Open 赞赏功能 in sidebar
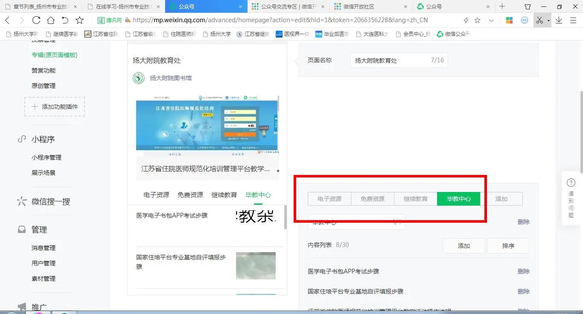 tap(44, 70)
